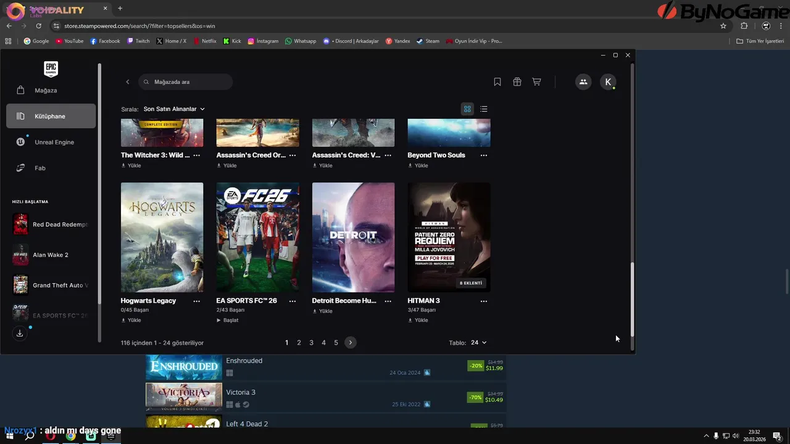Launch Red Dead Redemption quick launch

[51, 224]
